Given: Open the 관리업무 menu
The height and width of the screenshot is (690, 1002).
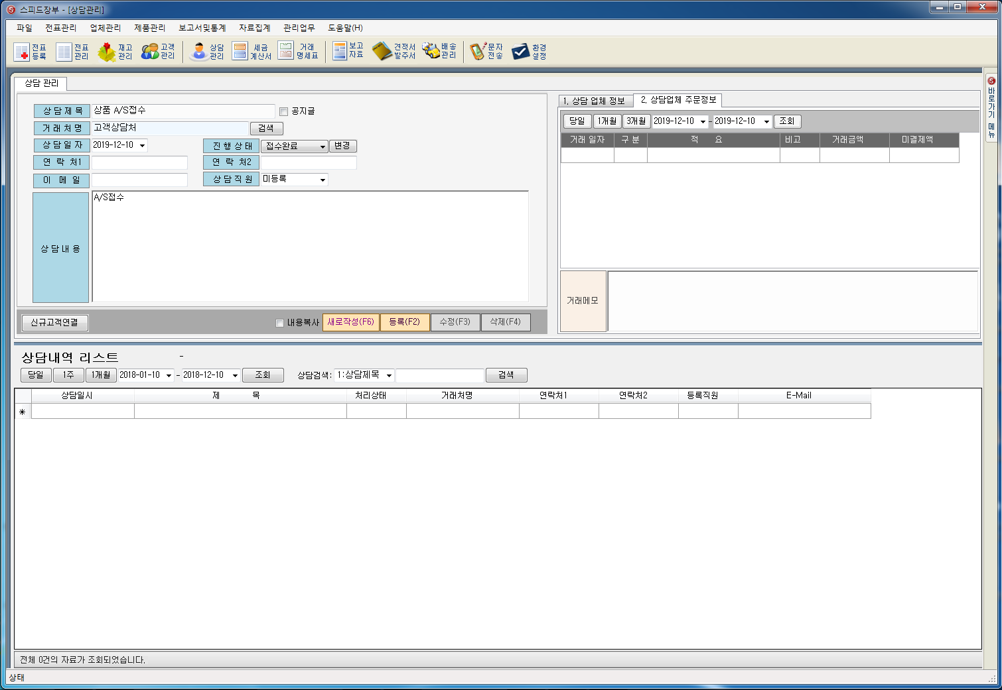Looking at the screenshot, I should tap(299, 28).
